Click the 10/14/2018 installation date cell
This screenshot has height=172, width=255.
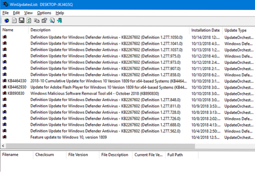(205, 37)
